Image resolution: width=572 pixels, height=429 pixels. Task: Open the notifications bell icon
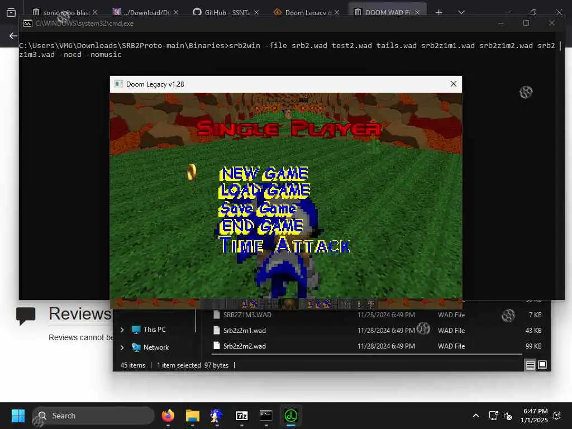click(557, 416)
